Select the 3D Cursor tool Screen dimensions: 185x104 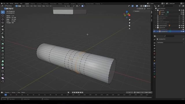click(x=3, y=16)
